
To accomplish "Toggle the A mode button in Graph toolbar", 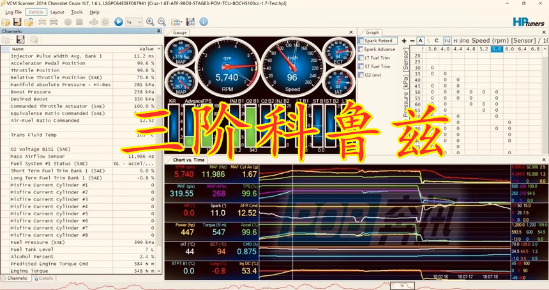I will click(421, 41).
